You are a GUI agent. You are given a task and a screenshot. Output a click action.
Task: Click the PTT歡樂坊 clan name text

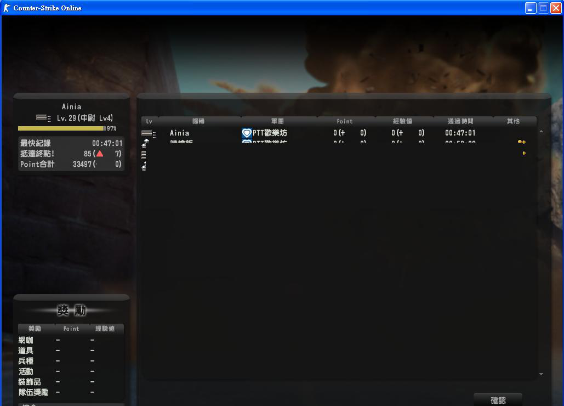click(x=270, y=133)
